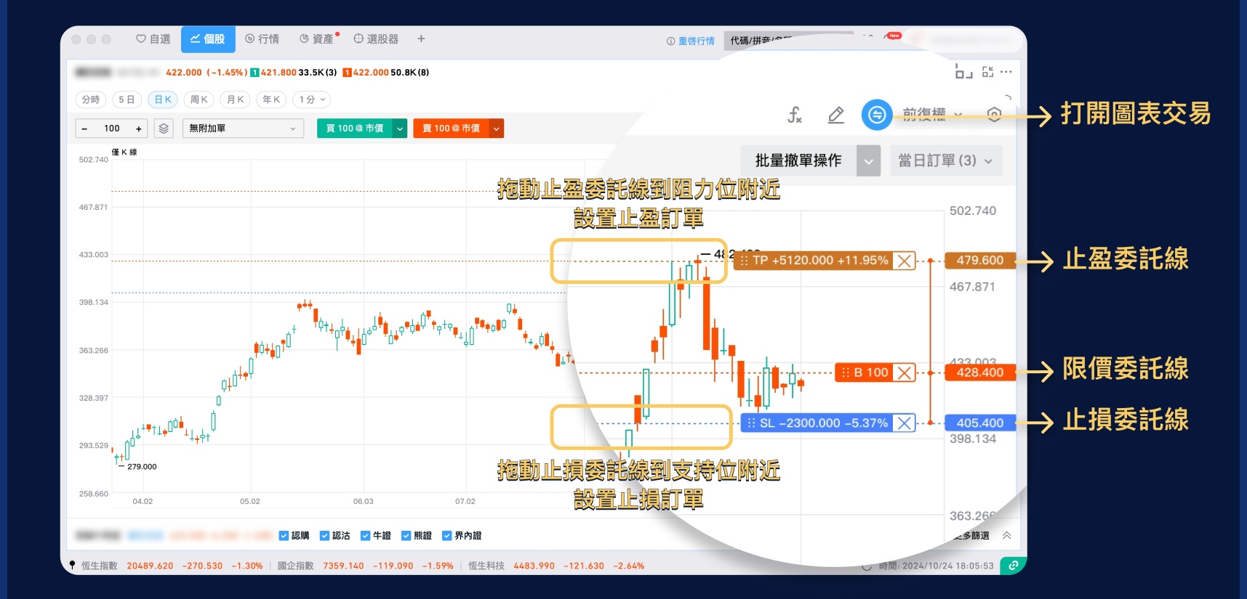This screenshot has width=1247, height=599.
Task: Click the 428.400 limit price label
Action: point(980,372)
